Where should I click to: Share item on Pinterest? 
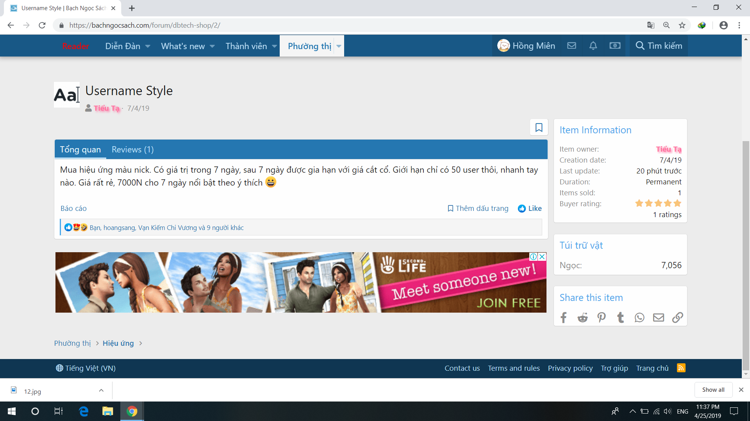coord(602,317)
